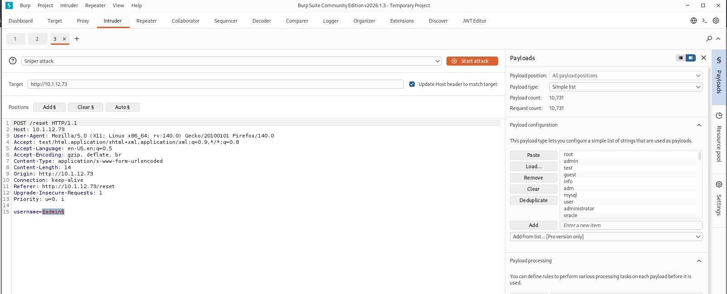The height and width of the screenshot is (294, 727).
Task: Open the Burp settings gear icon
Action: 716,21
